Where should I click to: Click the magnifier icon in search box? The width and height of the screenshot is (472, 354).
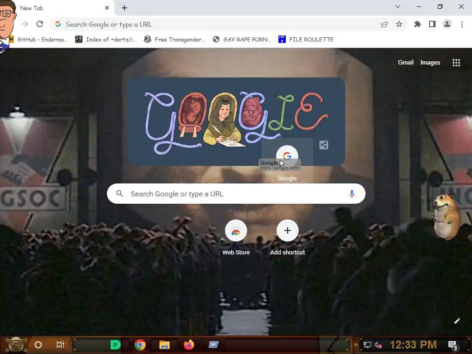[120, 194]
